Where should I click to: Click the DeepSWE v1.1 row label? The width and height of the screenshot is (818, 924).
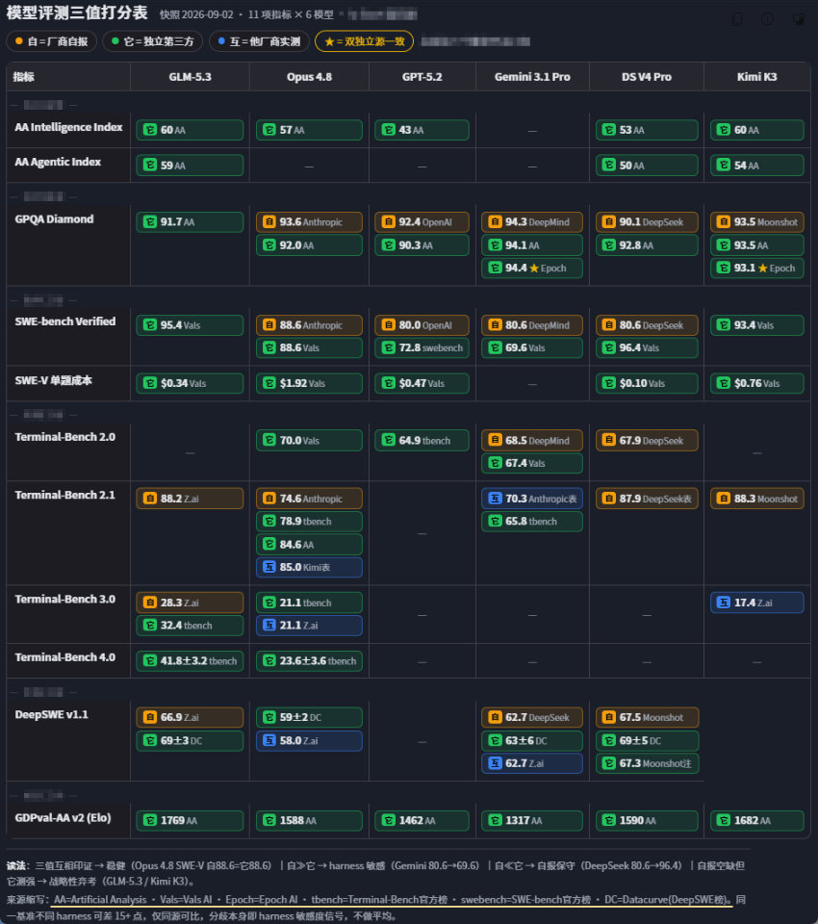point(51,715)
